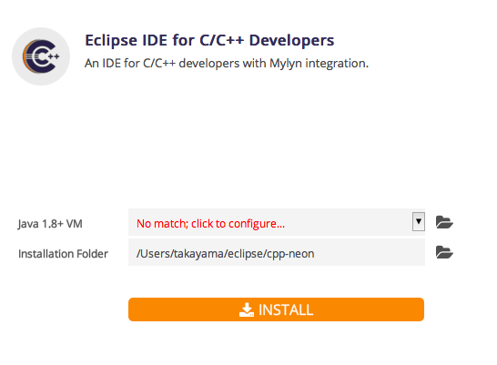Click the word "Developers" in the heading

(x=291, y=41)
